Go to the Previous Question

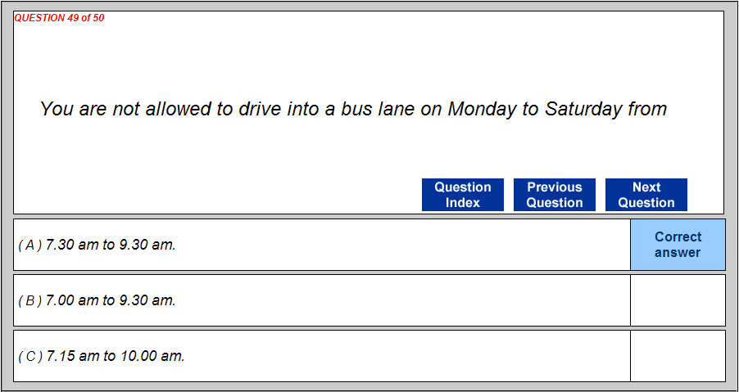click(555, 195)
